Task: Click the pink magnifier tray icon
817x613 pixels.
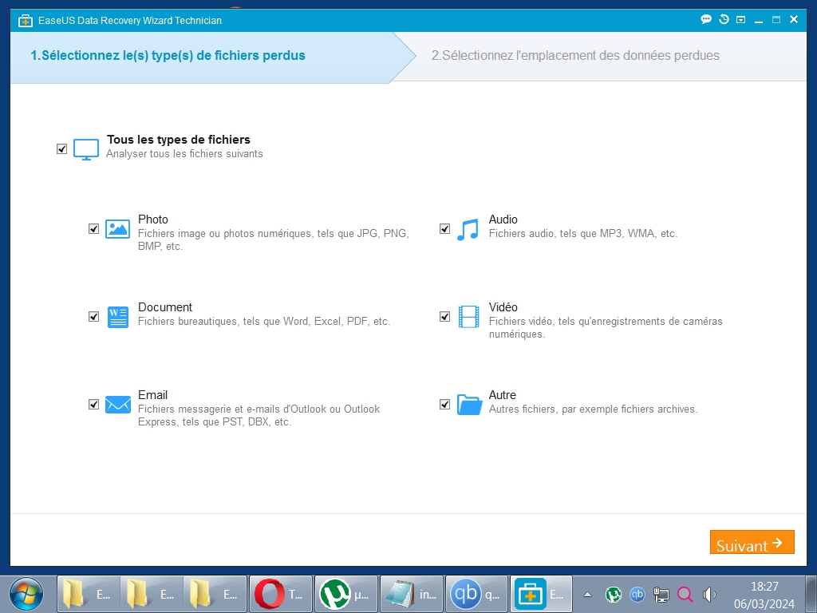Action: click(x=685, y=594)
